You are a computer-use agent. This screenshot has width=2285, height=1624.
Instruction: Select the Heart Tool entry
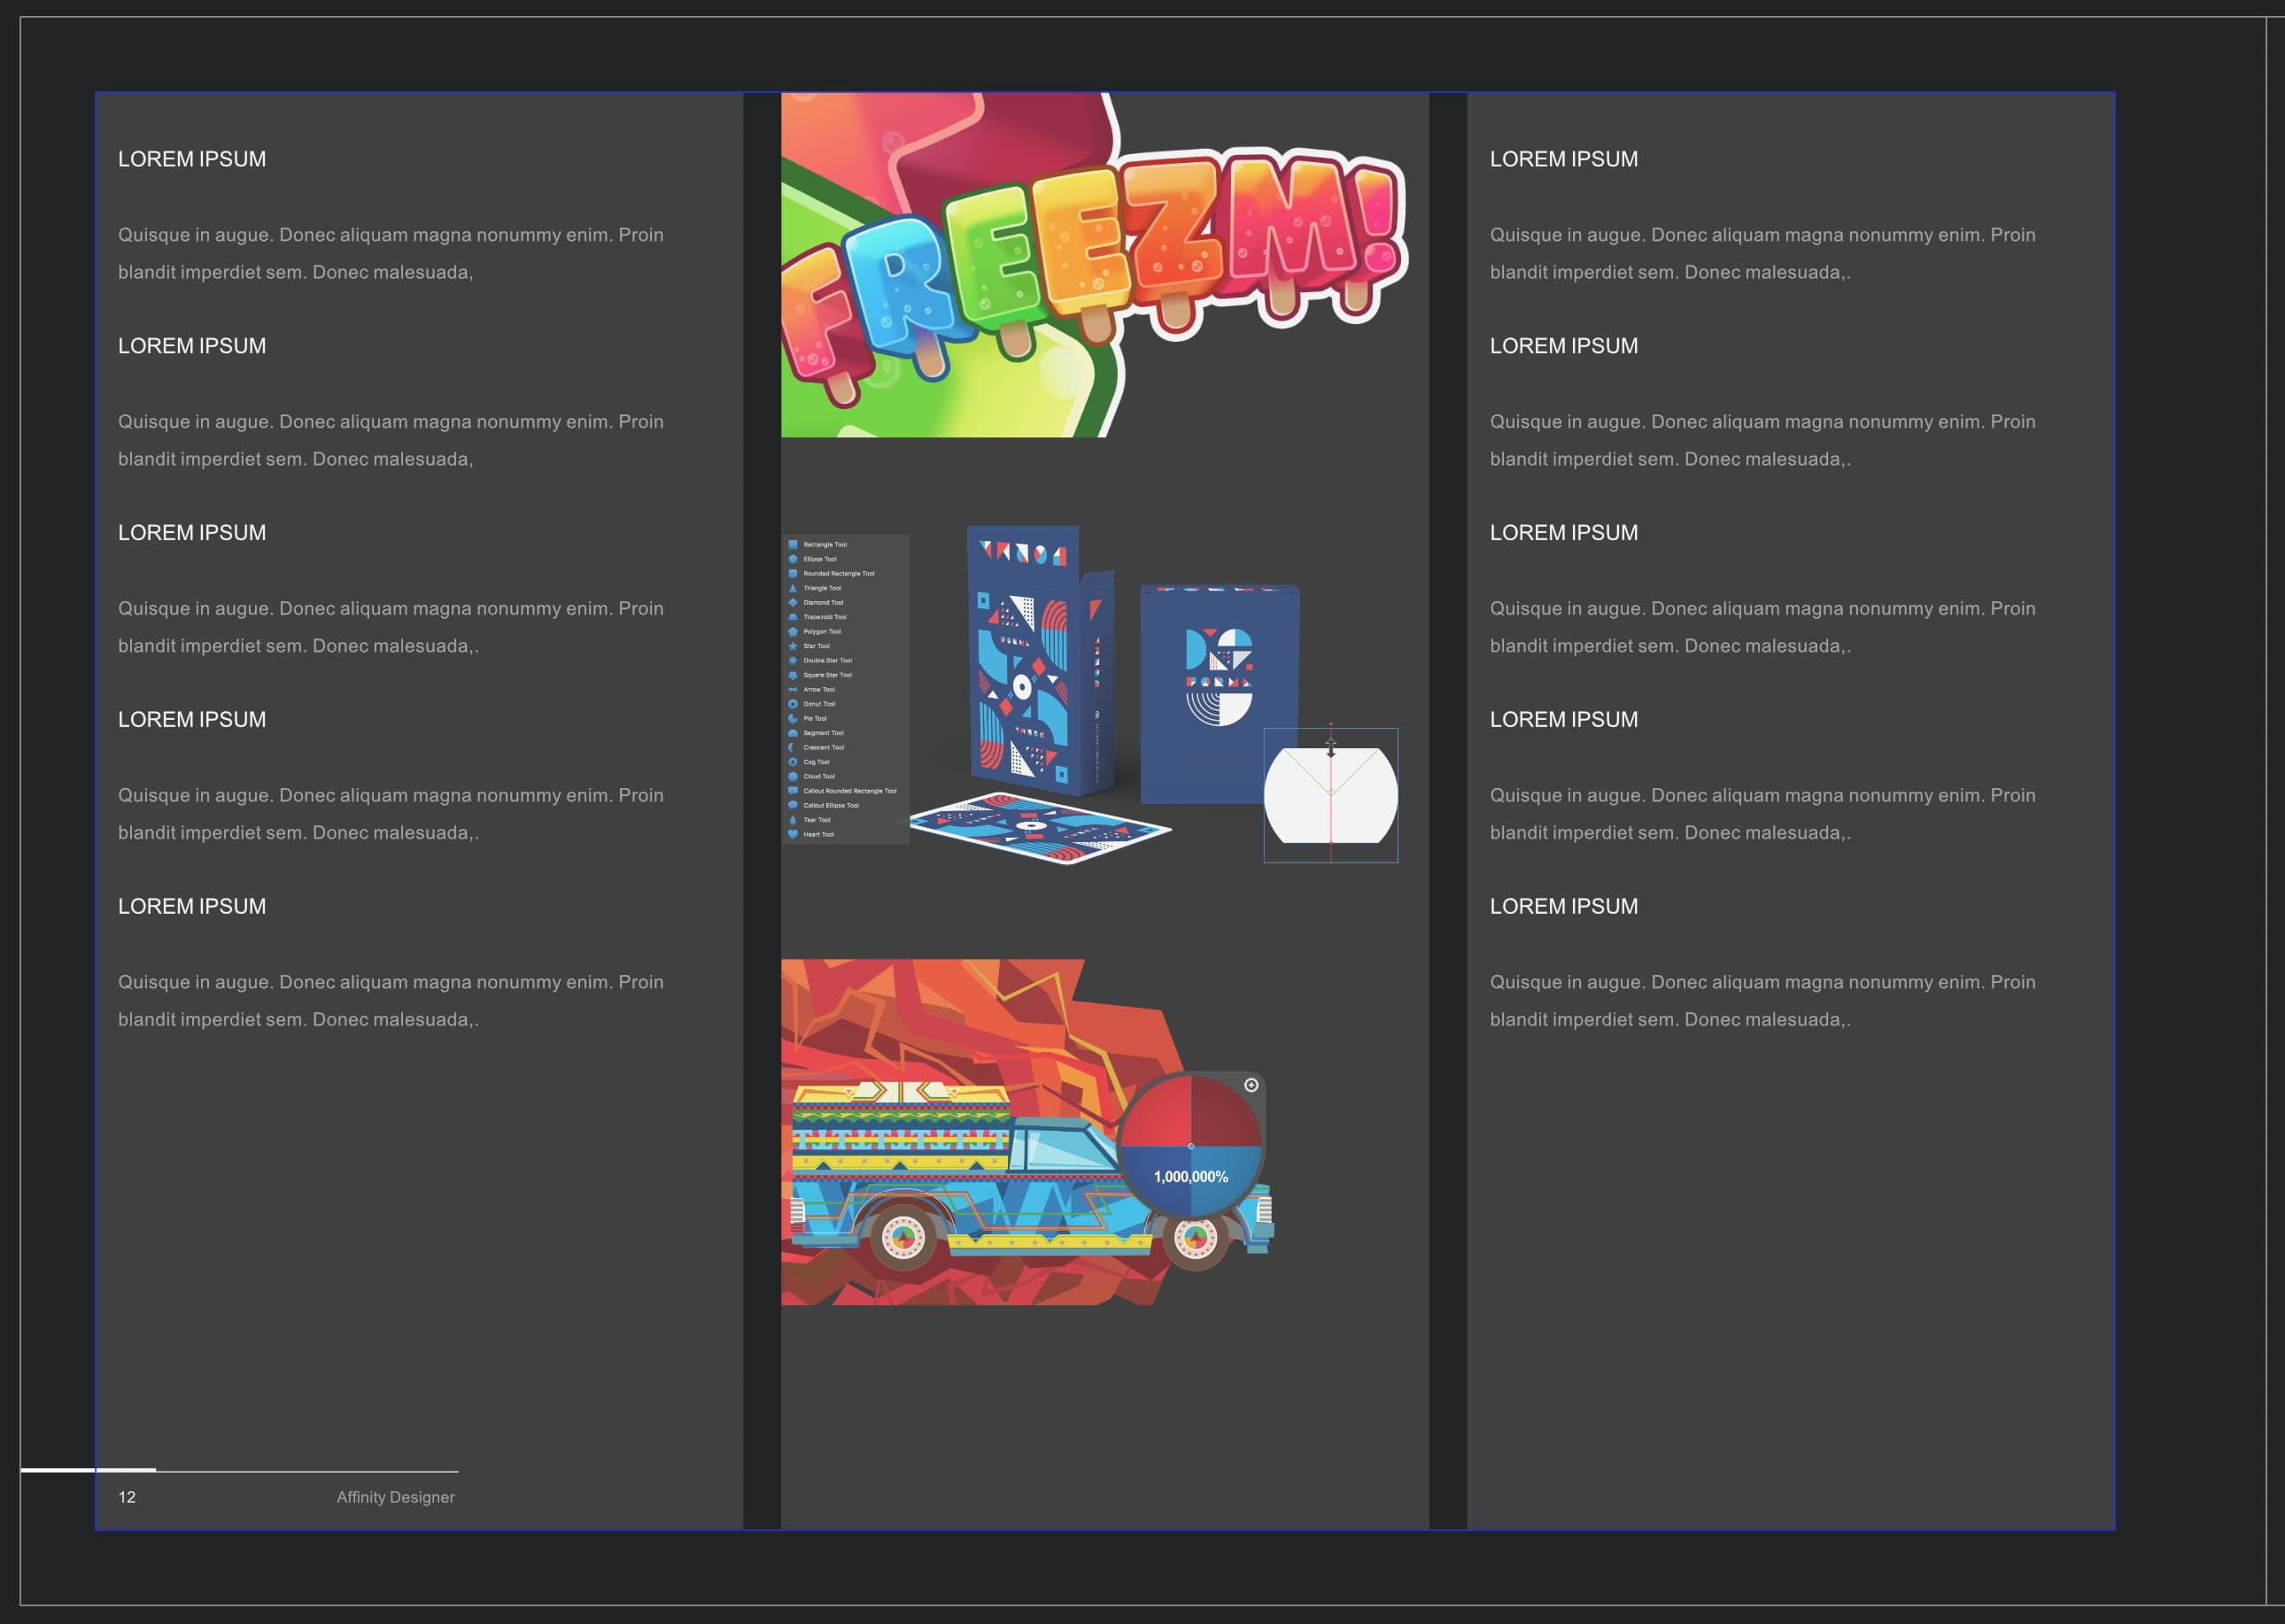[x=811, y=835]
